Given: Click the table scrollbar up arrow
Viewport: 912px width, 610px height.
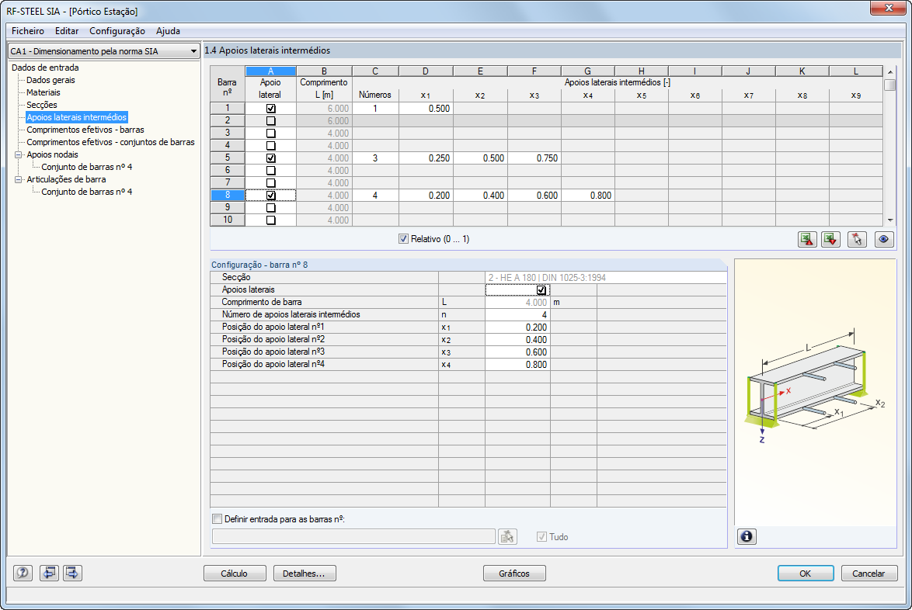Looking at the screenshot, I should 890,71.
